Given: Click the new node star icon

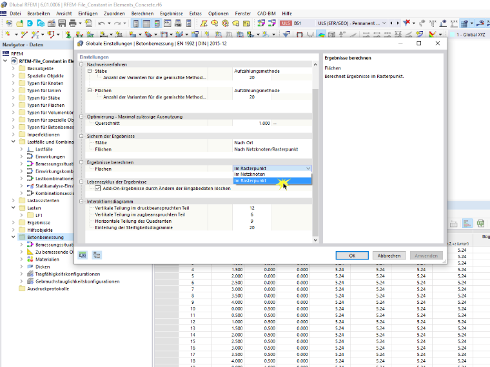Looking at the screenshot, I should pyautogui.click(x=8, y=34).
